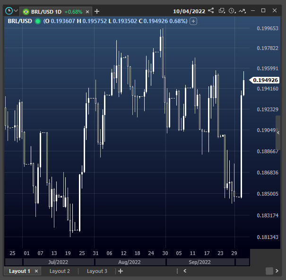Open the dropdown arrow beside the clock logo

(16, 10)
